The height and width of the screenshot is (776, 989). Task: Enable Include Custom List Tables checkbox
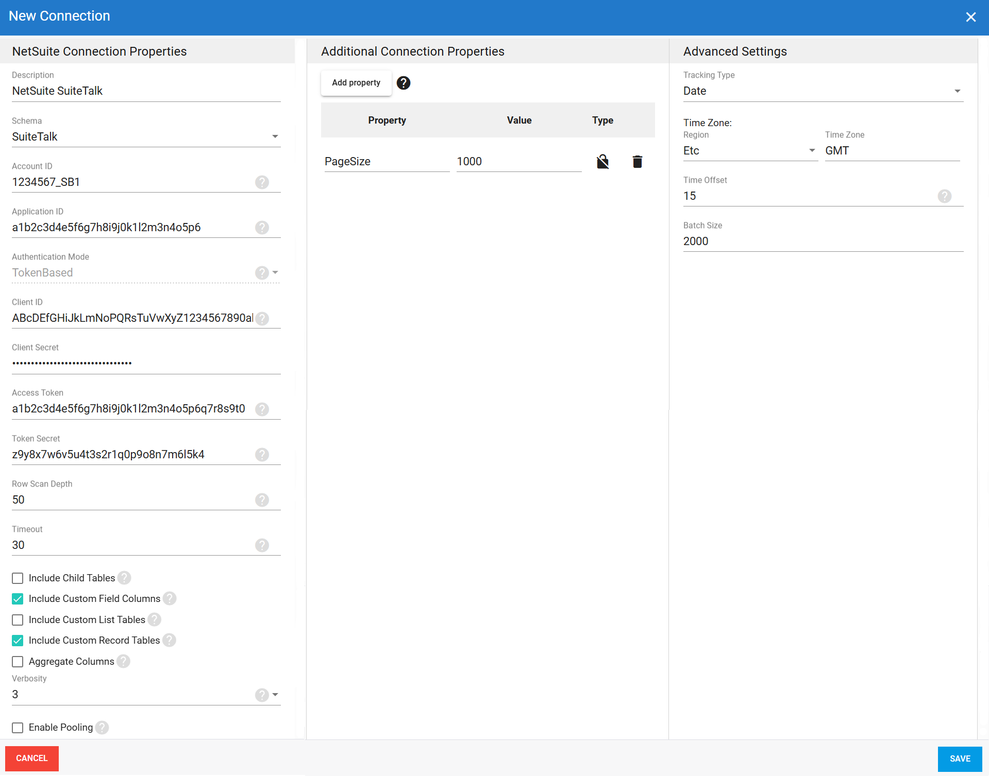pyautogui.click(x=18, y=620)
